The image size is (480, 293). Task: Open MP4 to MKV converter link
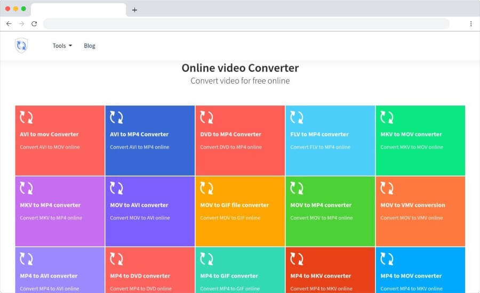tap(321, 276)
